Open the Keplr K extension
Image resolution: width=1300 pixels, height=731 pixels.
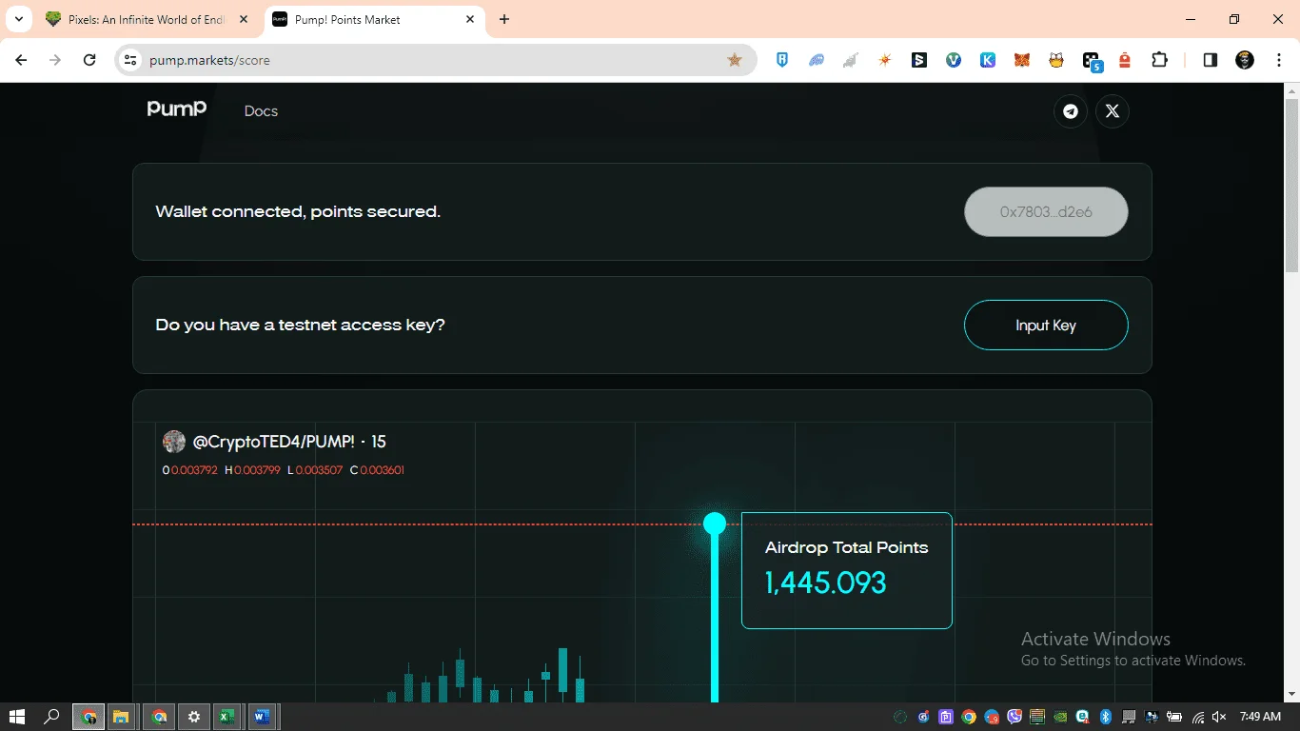988,60
